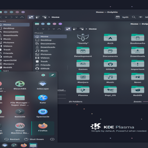
Task: Select Friends in the front window's Places panel
Action: tap(50, 65)
